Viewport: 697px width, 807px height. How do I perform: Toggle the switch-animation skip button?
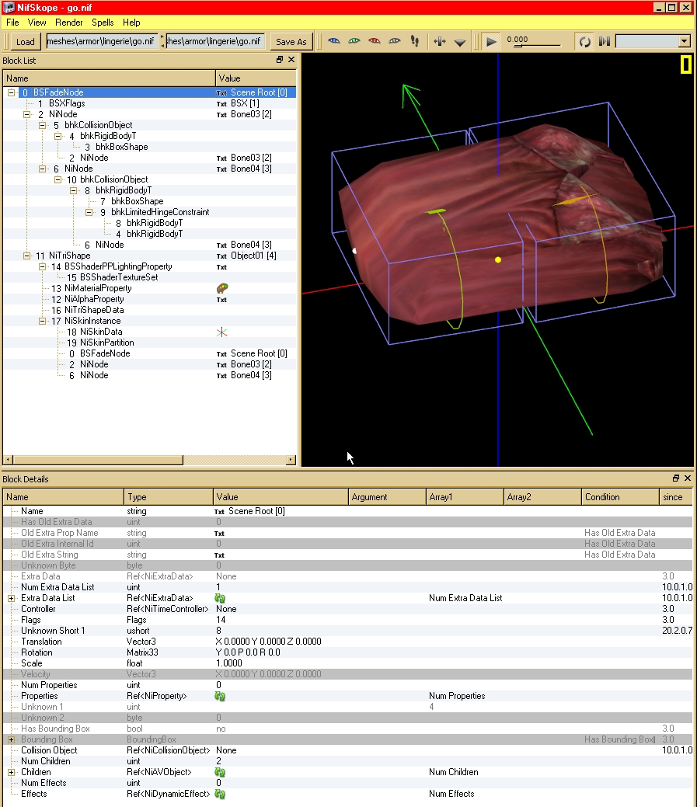click(605, 41)
